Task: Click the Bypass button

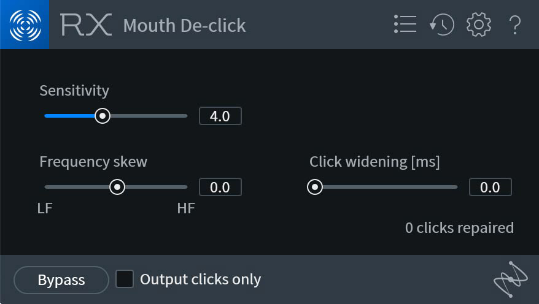Action: (61, 280)
